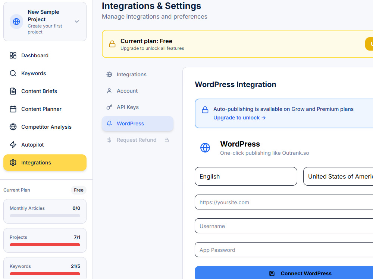373x279 pixels.
Task: Click the lock icon in Current plan banner
Action: coord(112,44)
